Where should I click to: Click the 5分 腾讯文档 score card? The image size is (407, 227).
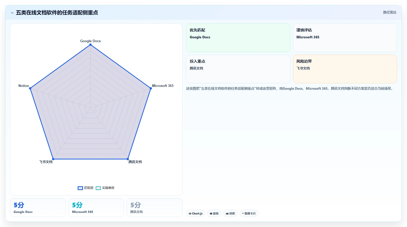coord(155,208)
